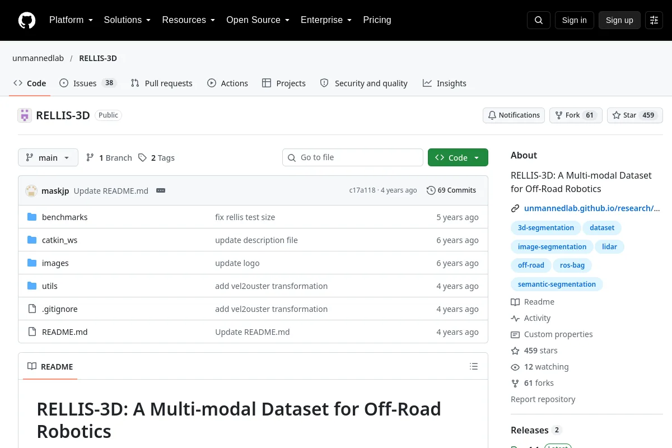
Task: Click the history clock icon beside 69 Commits
Action: pyautogui.click(x=431, y=190)
